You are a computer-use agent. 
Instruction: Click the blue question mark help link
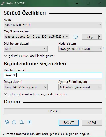[104, 48]
